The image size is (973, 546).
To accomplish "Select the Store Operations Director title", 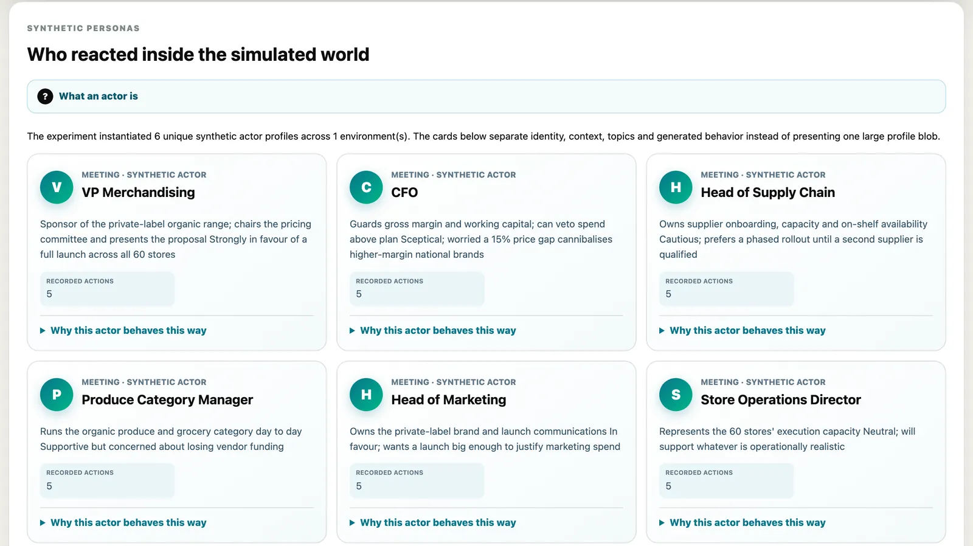I will (x=781, y=400).
